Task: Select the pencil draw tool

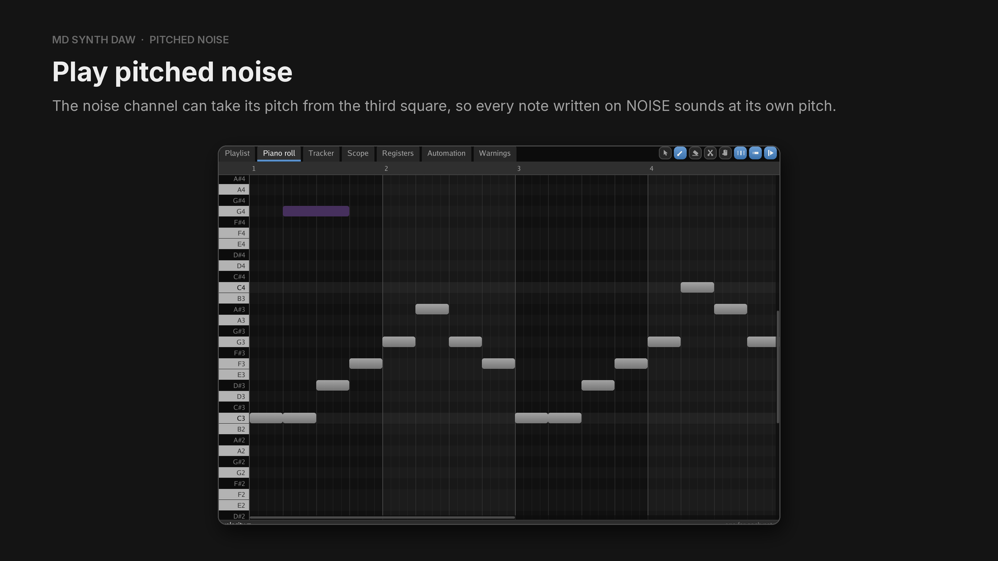Action: coord(680,153)
